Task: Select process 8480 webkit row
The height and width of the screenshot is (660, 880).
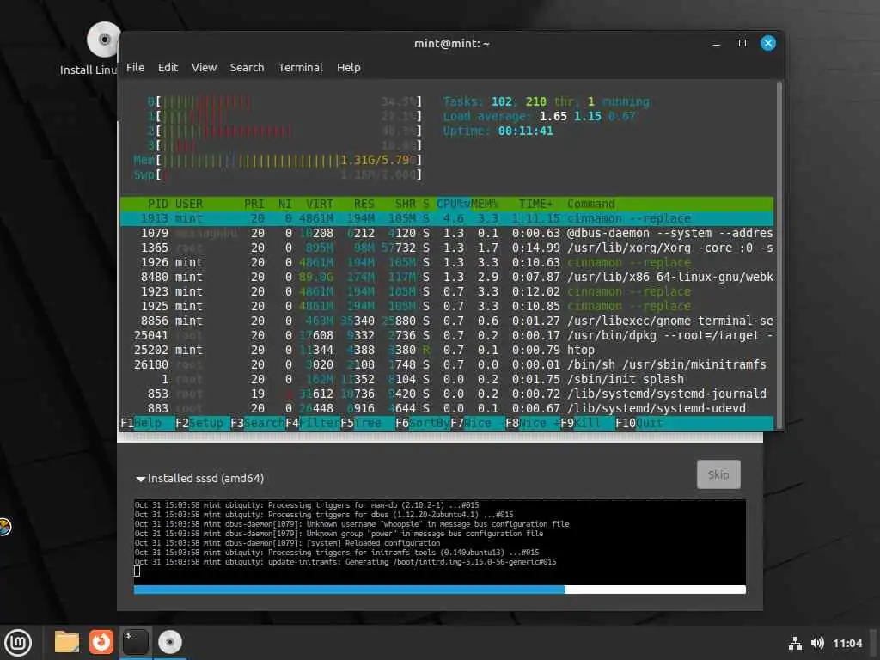Action: point(446,277)
